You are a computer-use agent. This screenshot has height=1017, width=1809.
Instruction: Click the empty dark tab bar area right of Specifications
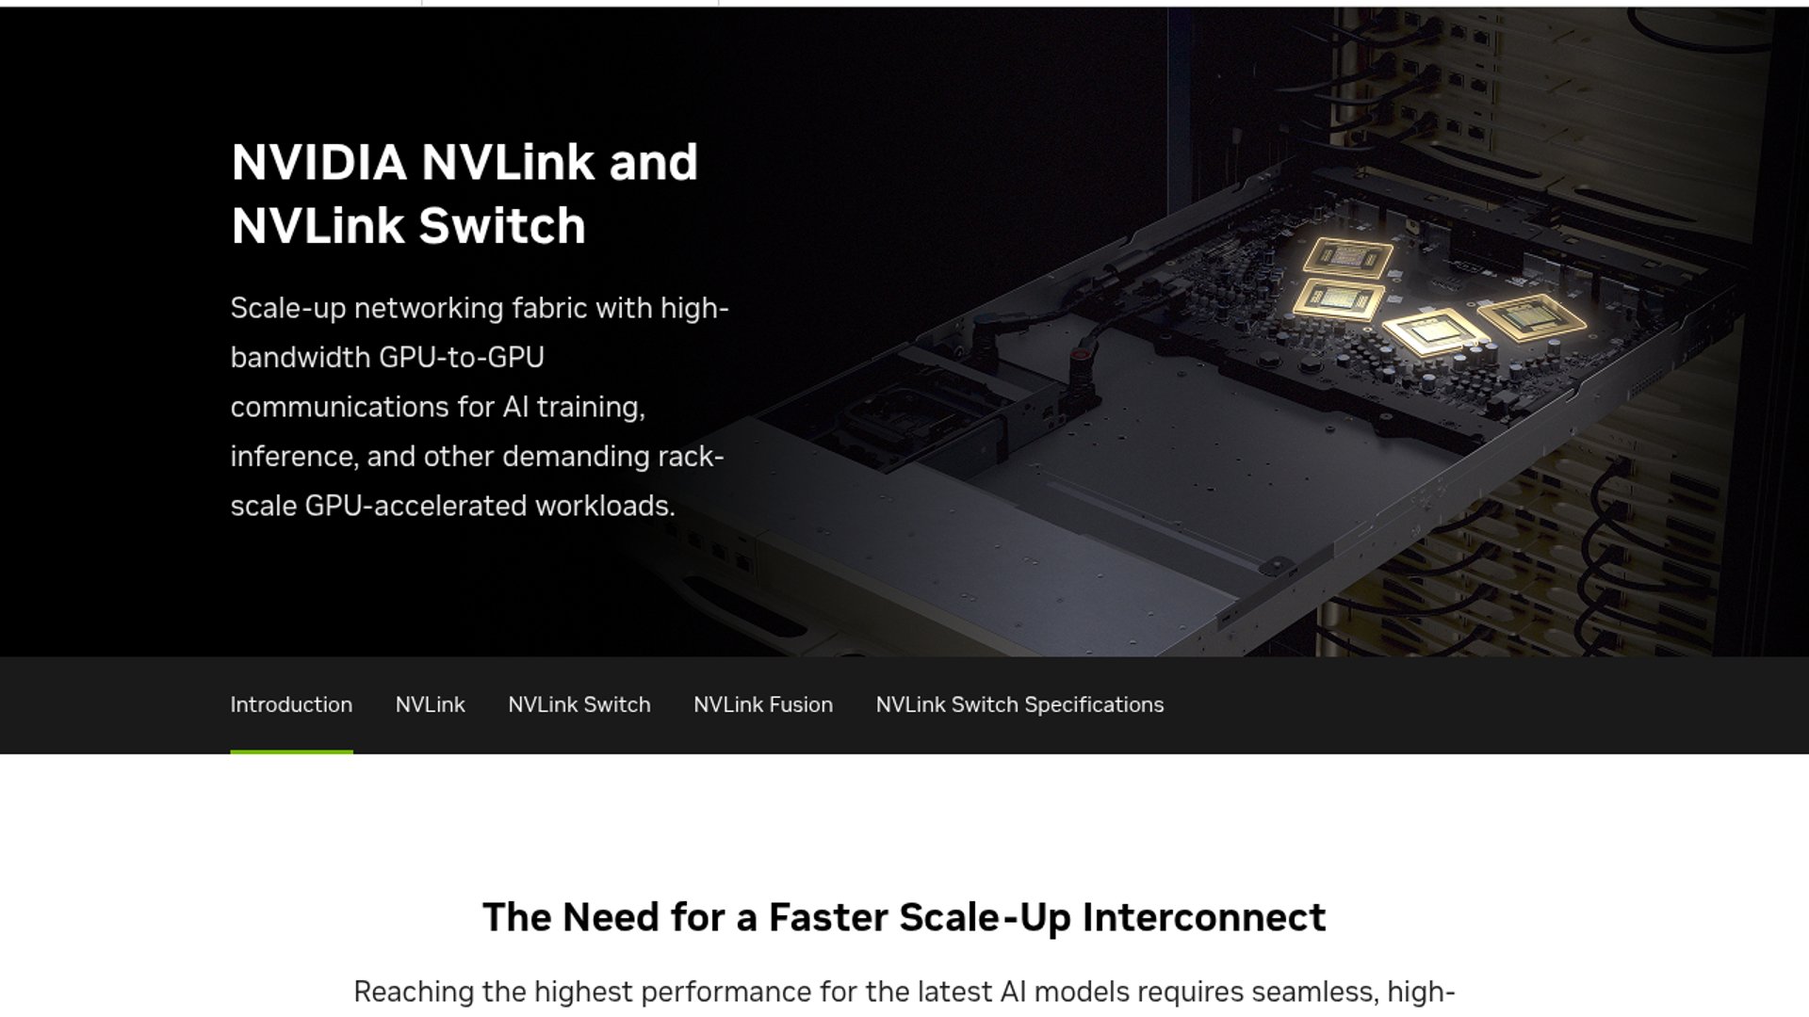pos(1487,704)
